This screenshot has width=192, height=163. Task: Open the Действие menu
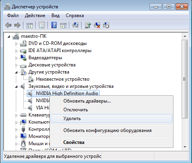[x=35, y=16]
